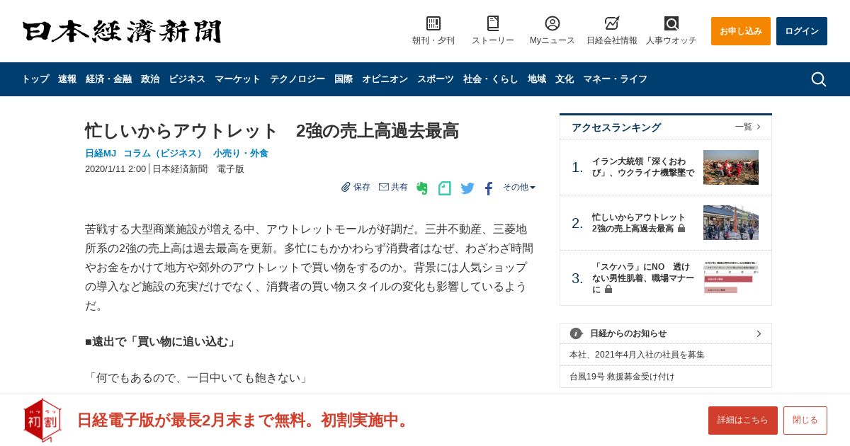Click the 日経電子版 初割 banner text
Image resolution: width=850 pixels, height=446 pixels.
coord(245,420)
